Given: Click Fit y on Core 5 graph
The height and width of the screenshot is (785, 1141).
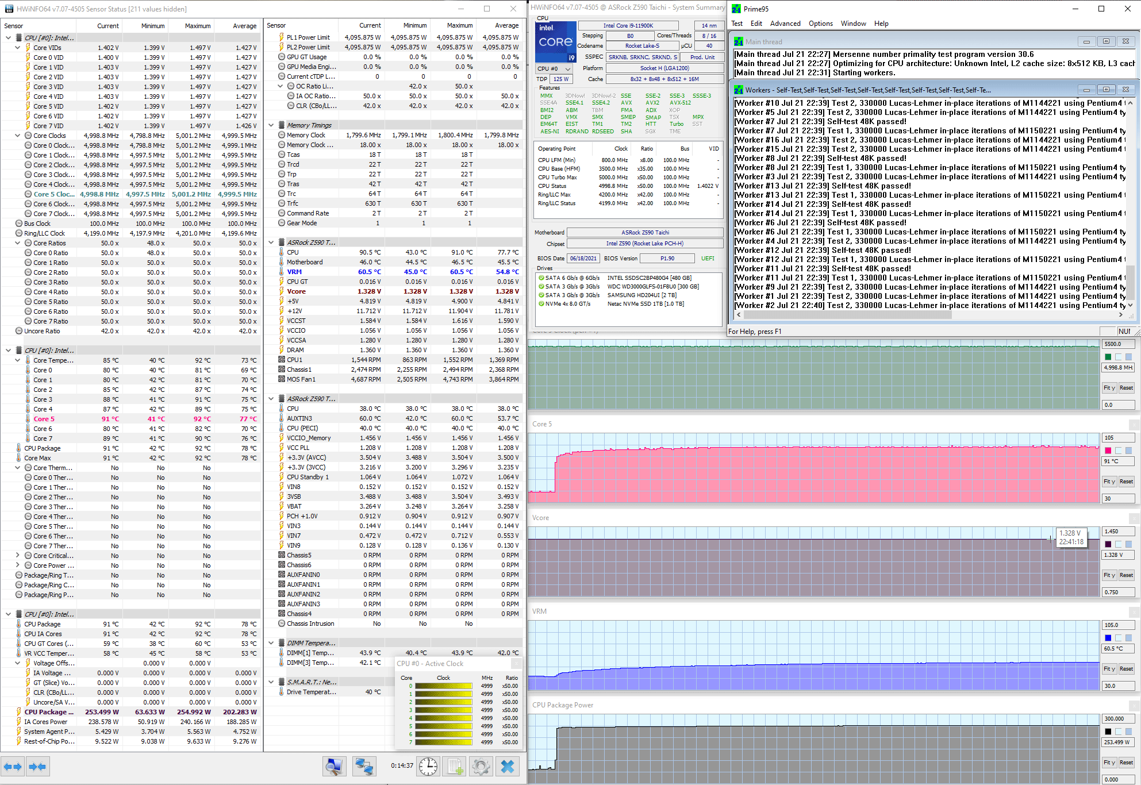Looking at the screenshot, I should [1109, 482].
